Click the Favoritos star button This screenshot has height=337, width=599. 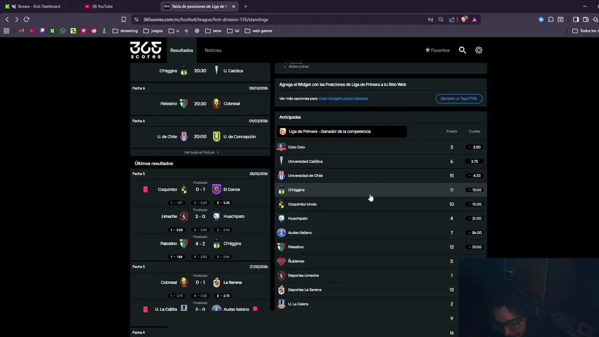(x=438, y=50)
